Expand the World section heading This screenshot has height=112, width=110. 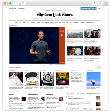click(12, 94)
